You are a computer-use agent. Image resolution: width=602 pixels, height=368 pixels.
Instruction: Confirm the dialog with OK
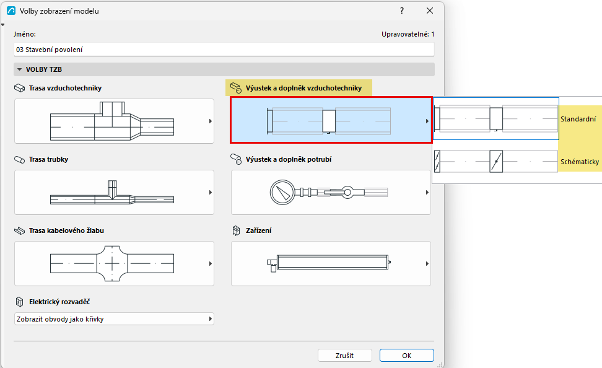pos(406,356)
